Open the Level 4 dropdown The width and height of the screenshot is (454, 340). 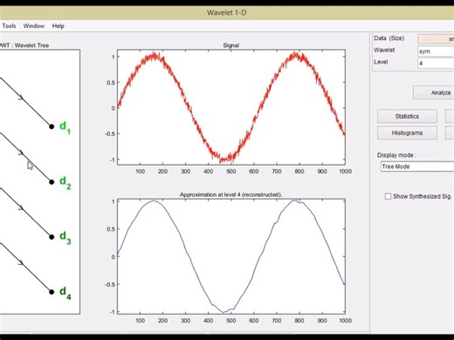[x=436, y=63]
